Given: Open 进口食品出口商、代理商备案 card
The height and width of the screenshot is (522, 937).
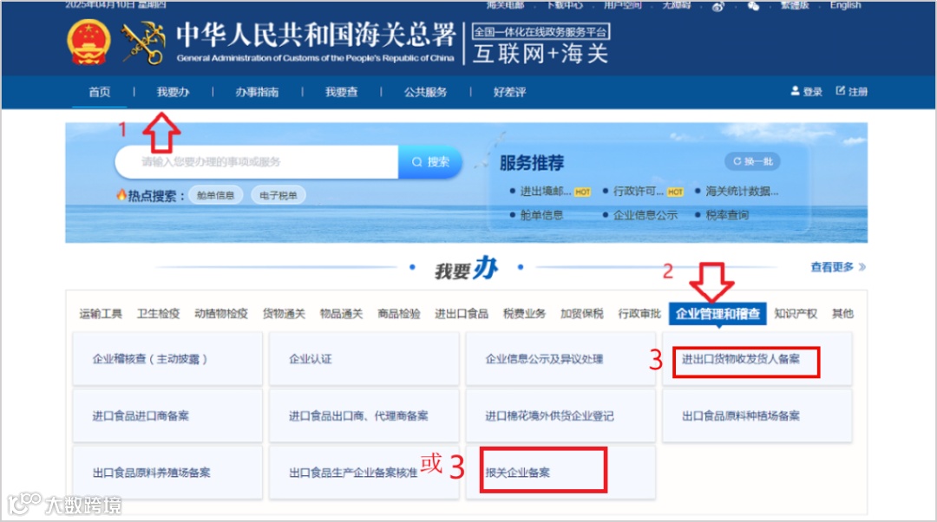Looking at the screenshot, I should coord(364,416).
